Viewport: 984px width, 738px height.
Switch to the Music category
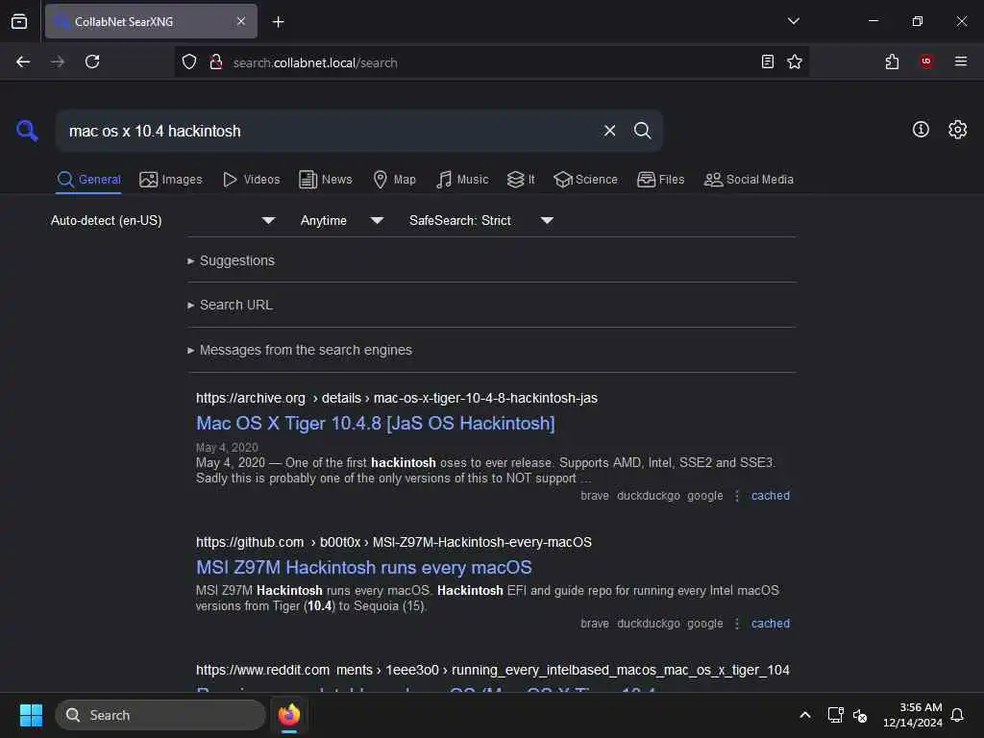[462, 180]
